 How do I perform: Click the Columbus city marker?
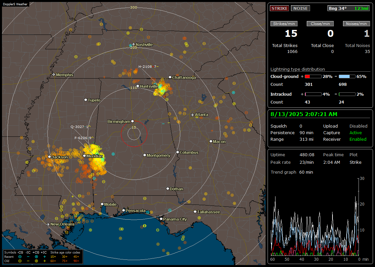point(178,152)
